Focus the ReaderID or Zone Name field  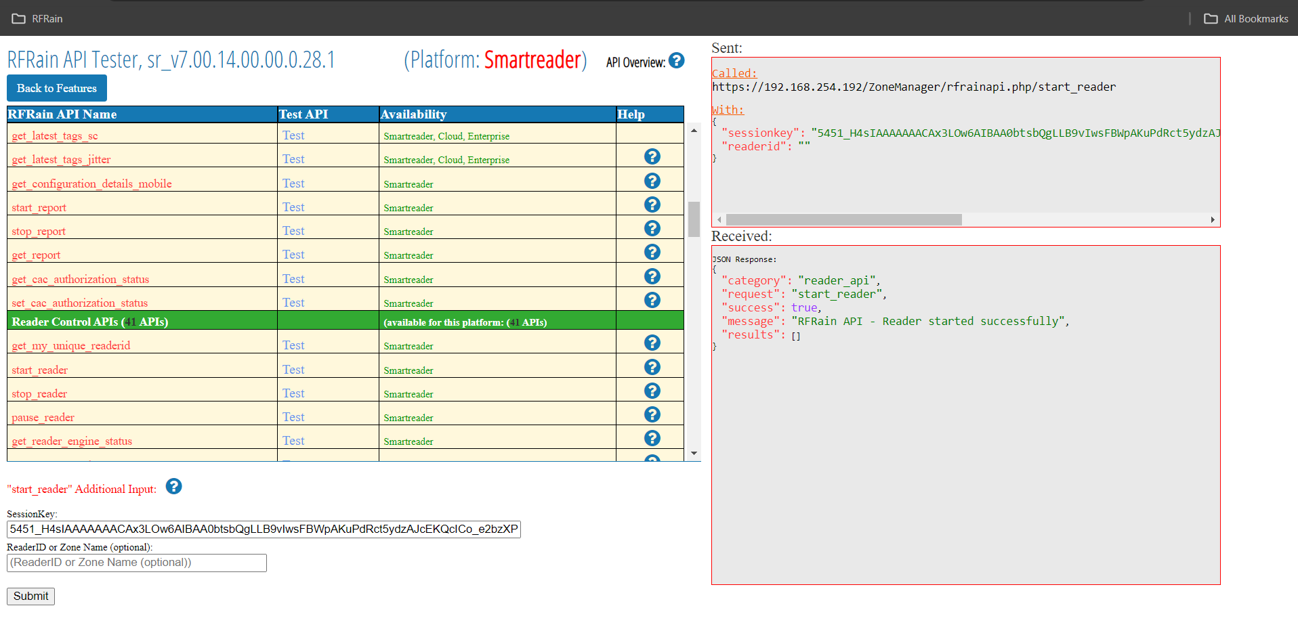136,563
